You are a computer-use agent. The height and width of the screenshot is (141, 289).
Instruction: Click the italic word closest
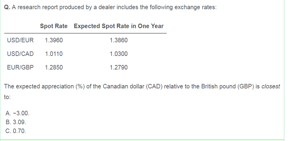coord(271,86)
